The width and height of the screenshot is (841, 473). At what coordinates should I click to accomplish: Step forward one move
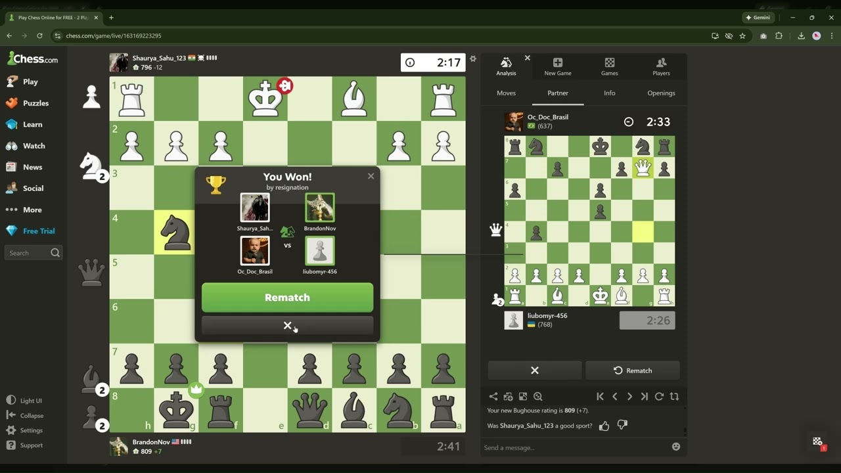tap(629, 396)
